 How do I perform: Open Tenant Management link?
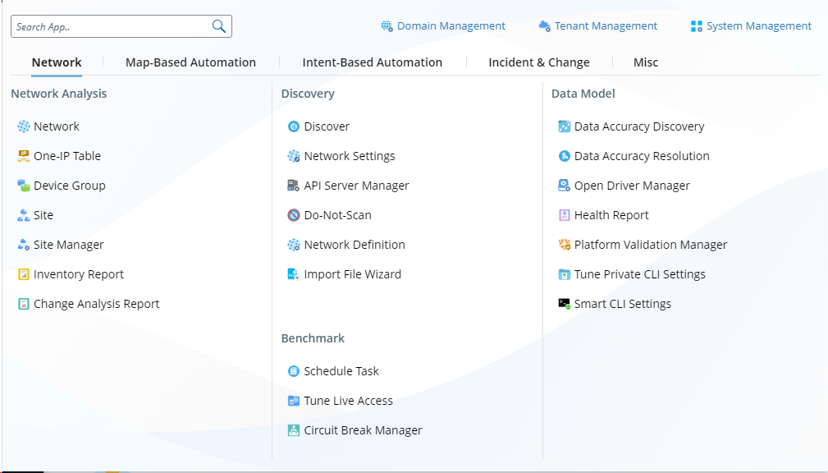[x=605, y=26]
